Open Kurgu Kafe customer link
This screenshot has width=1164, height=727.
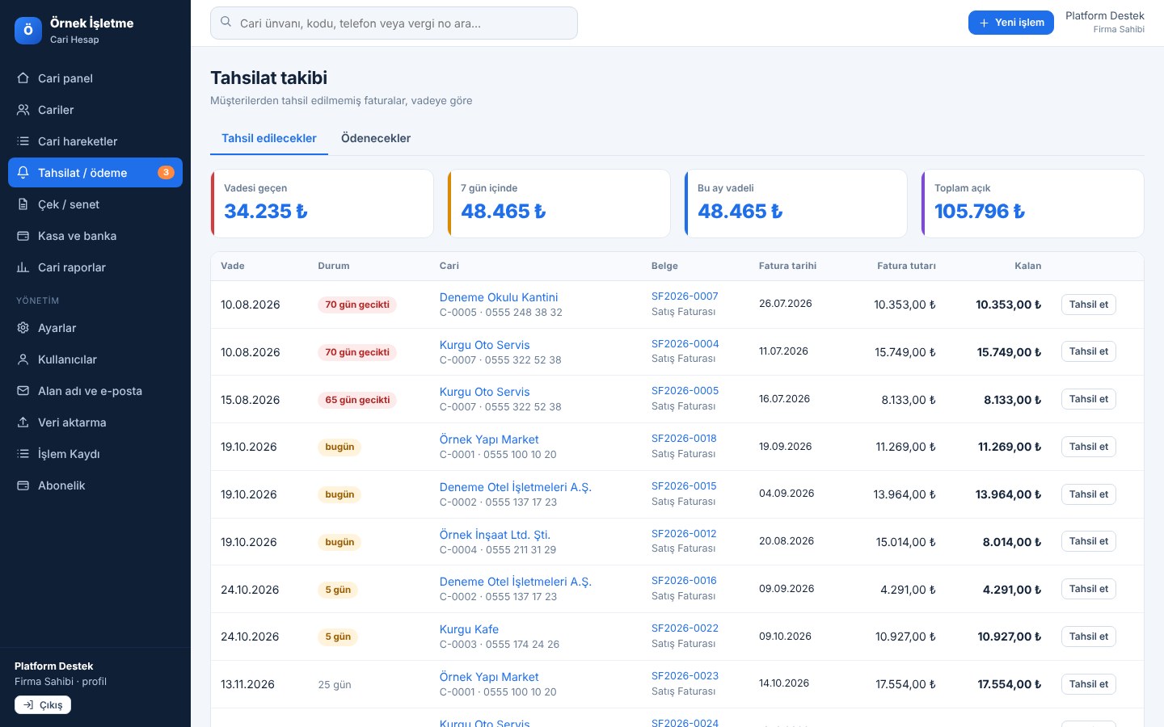469,629
